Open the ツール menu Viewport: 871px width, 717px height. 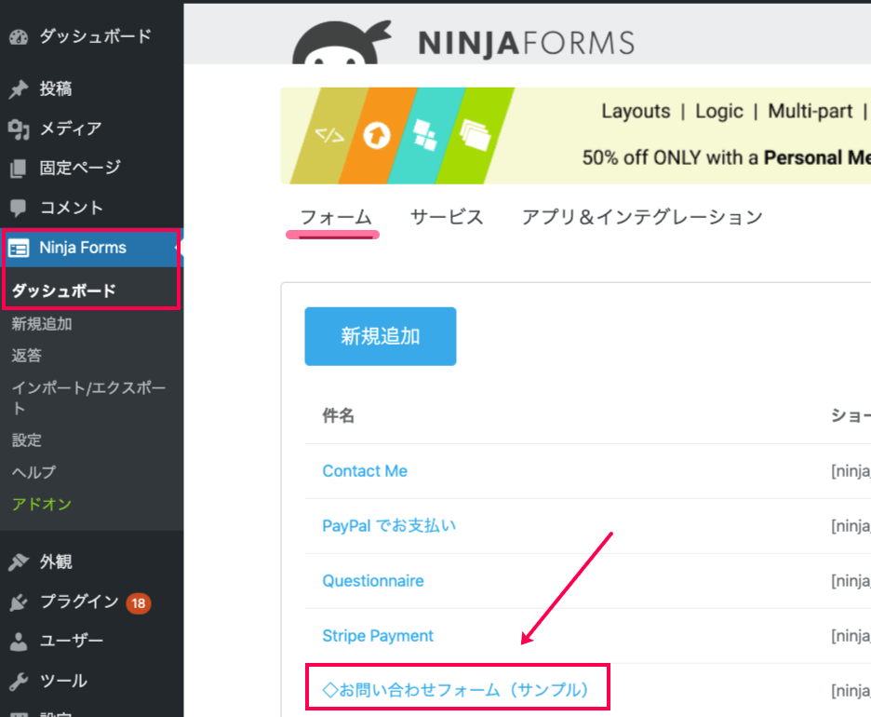click(x=63, y=682)
